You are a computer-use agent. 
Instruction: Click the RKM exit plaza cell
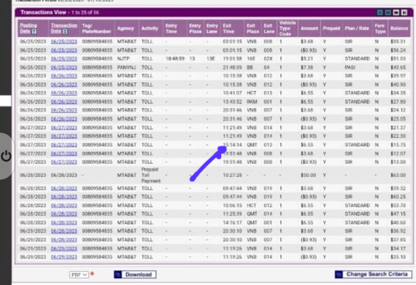click(251, 102)
